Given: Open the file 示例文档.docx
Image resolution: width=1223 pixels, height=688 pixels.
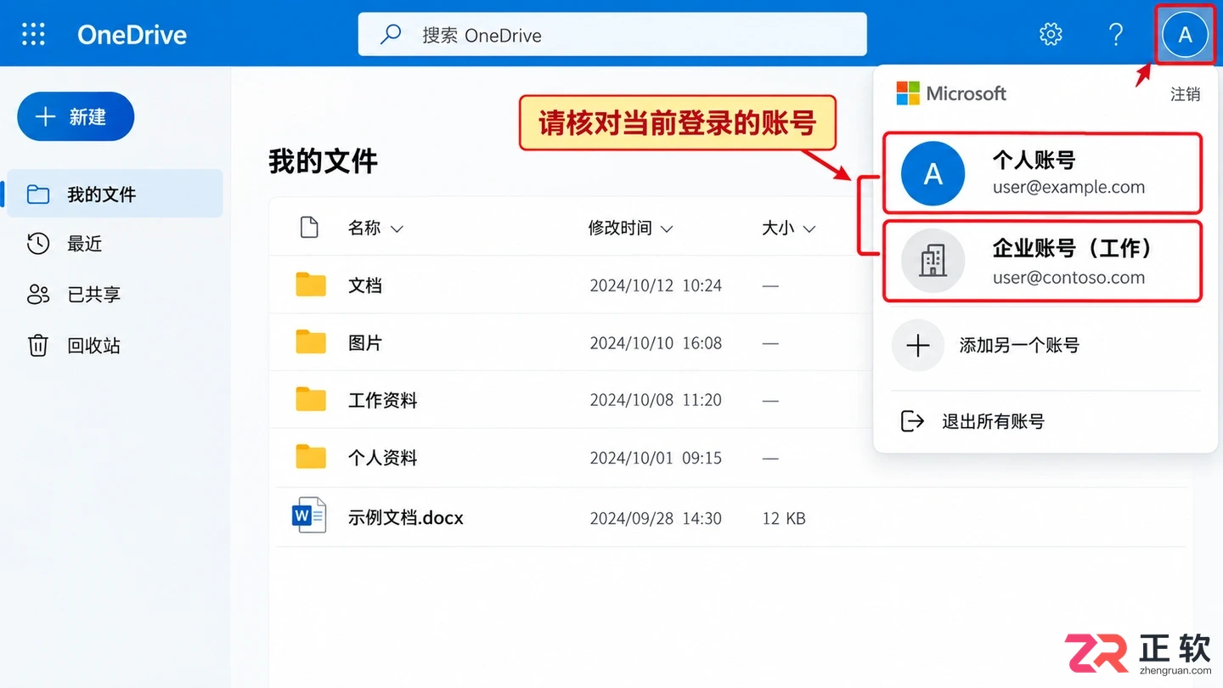Looking at the screenshot, I should point(406,517).
